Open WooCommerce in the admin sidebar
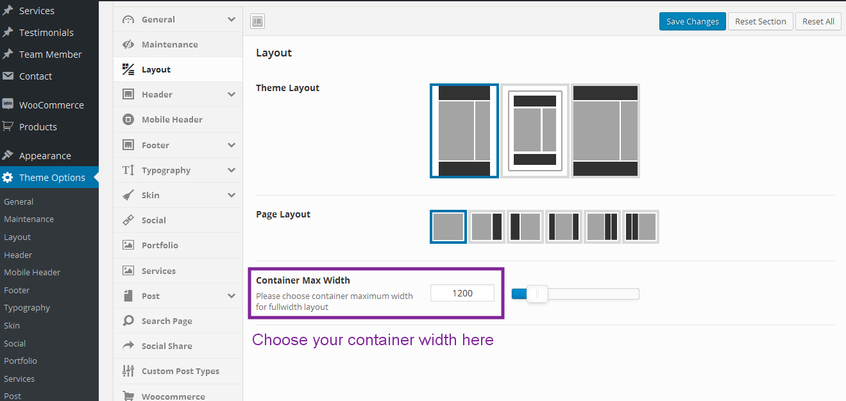 tap(51, 105)
